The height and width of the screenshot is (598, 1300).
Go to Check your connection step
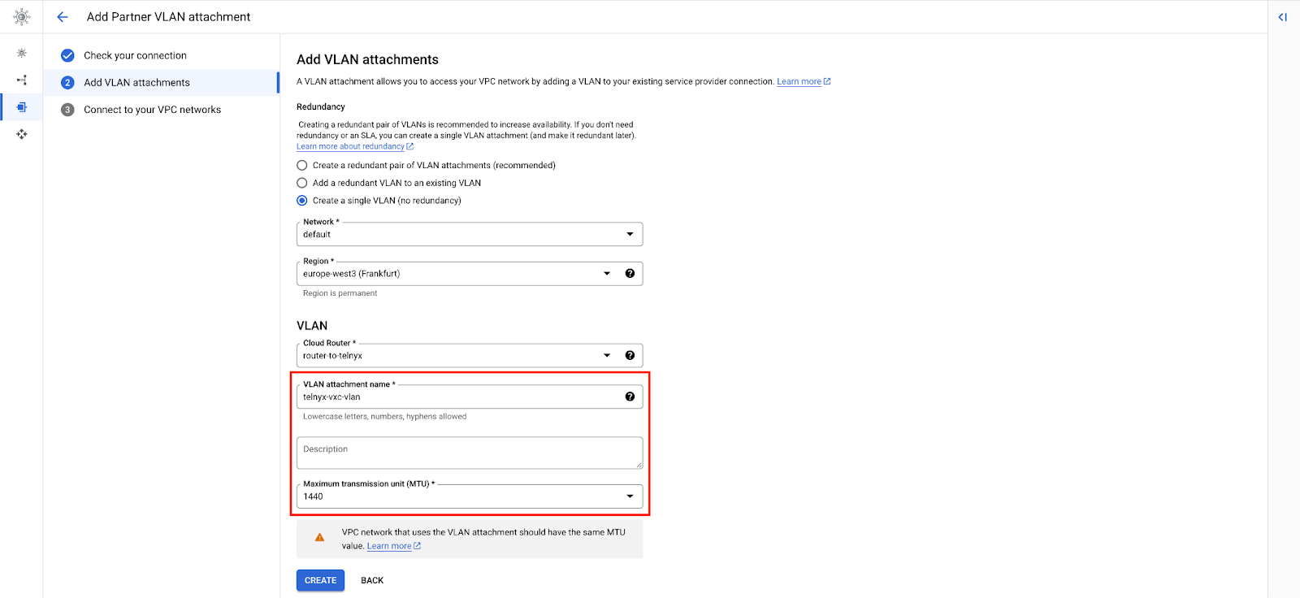pyautogui.click(x=135, y=55)
